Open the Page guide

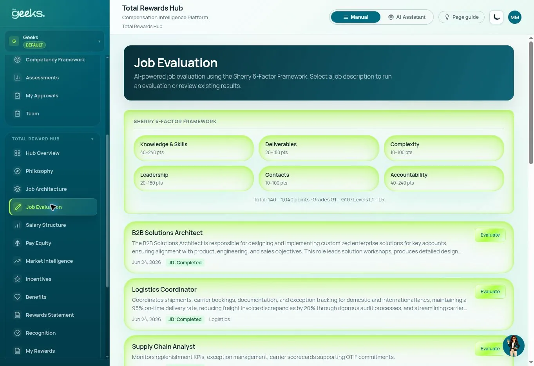462,17
